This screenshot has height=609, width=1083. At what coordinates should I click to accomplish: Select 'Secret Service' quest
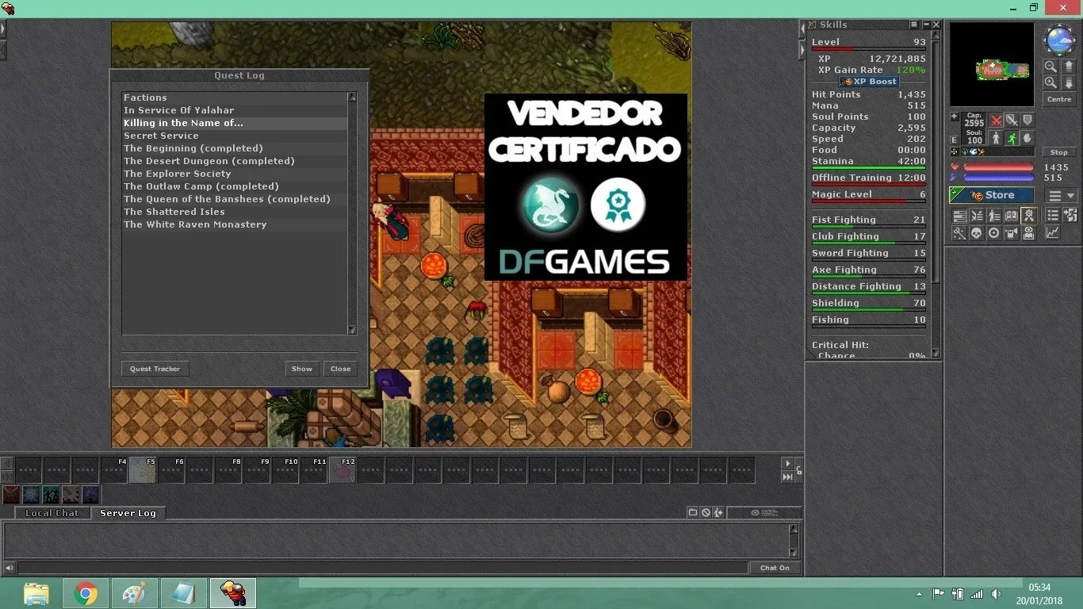[235, 136]
